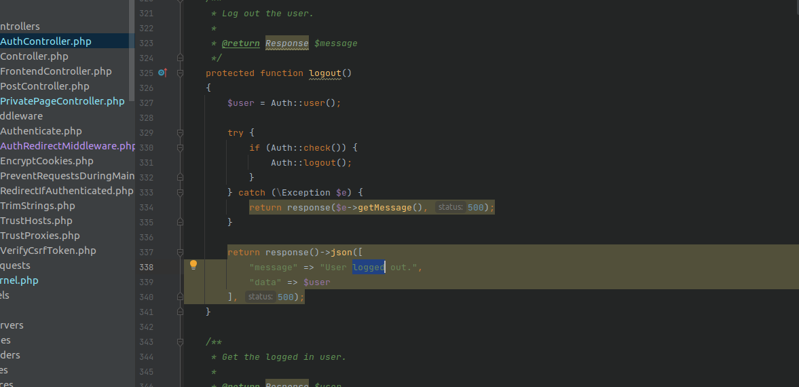The image size is (799, 387).
Task: Open AuthRedirectMiddleware.php file
Action: pyautogui.click(x=67, y=146)
